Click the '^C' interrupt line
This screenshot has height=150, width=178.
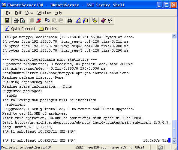(5, 55)
